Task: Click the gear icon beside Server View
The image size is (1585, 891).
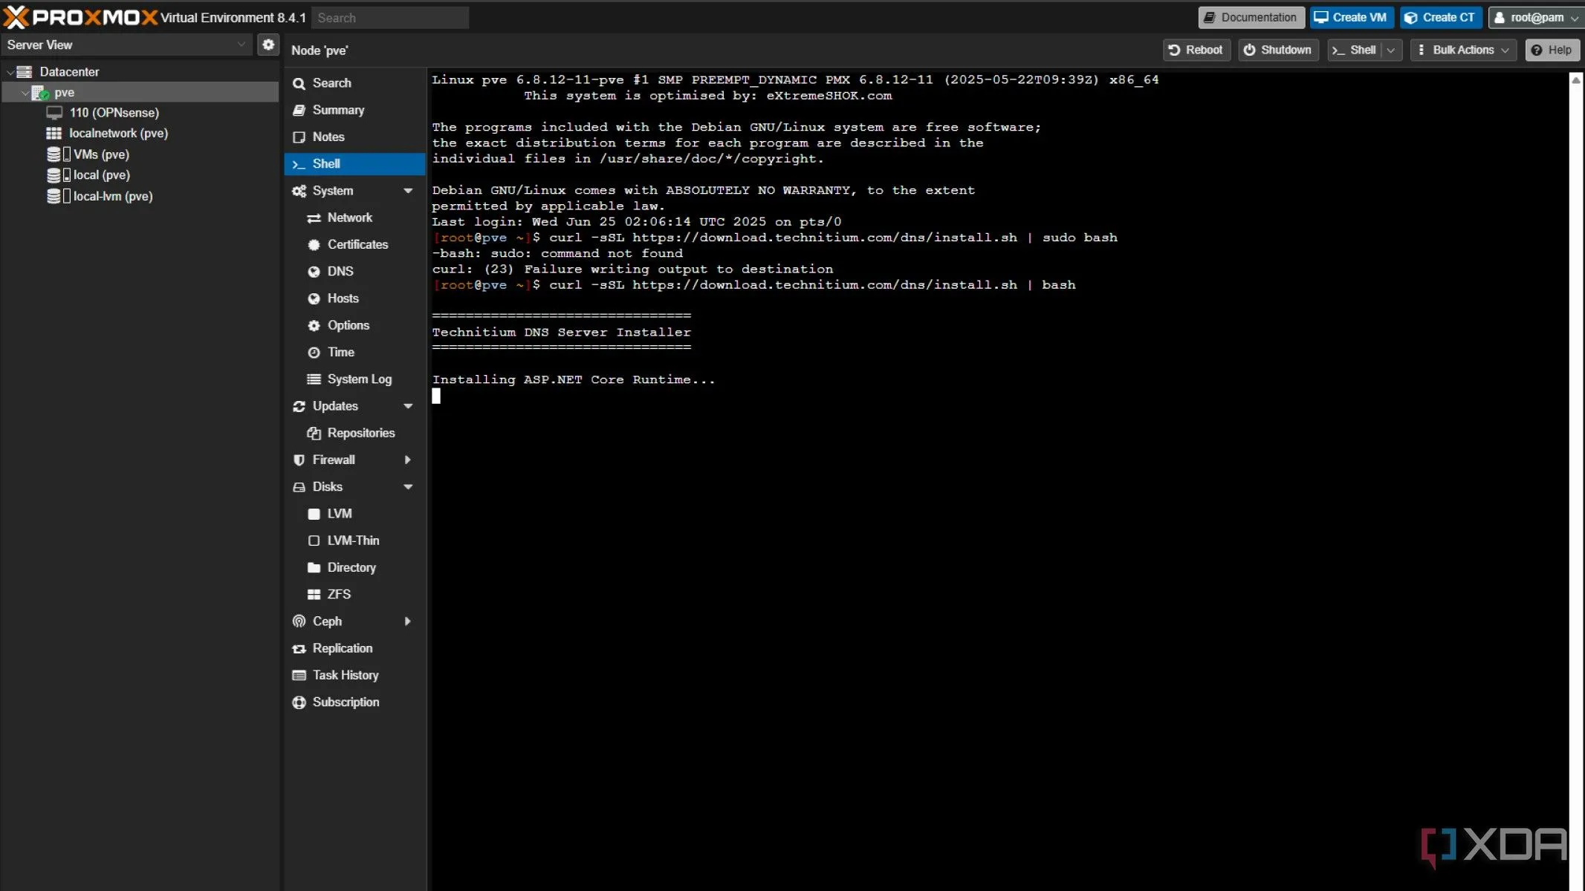Action: 268,45
